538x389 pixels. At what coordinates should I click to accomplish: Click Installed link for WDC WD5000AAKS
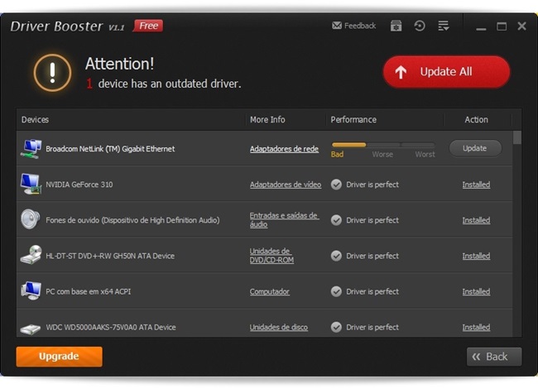(x=476, y=327)
